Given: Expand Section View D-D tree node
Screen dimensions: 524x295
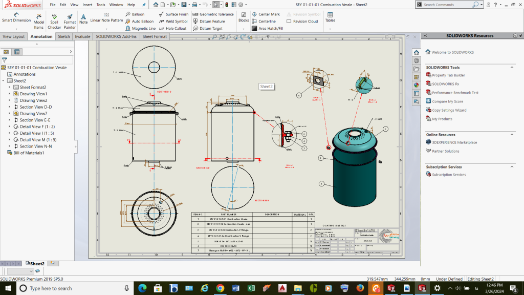Looking at the screenshot, I should pyautogui.click(x=10, y=107).
